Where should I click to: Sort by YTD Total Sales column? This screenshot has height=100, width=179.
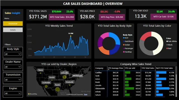[x=148, y=68]
